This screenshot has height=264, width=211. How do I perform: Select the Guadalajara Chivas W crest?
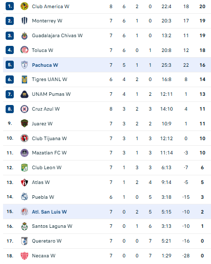(x=24, y=36)
